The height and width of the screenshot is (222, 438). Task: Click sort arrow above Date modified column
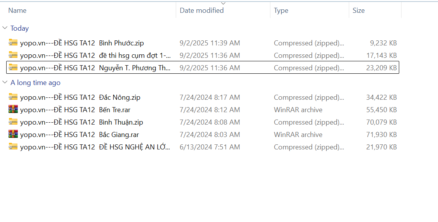click(223, 3)
